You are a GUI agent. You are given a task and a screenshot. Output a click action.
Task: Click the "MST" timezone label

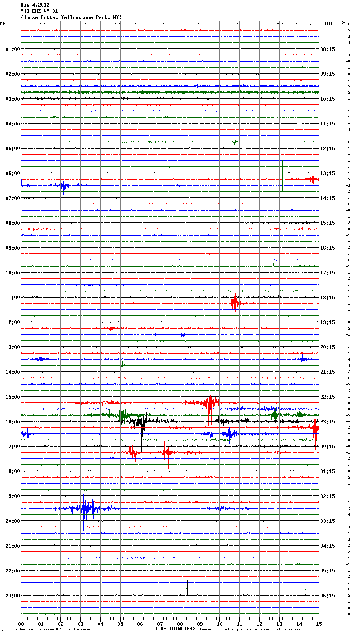(4, 24)
